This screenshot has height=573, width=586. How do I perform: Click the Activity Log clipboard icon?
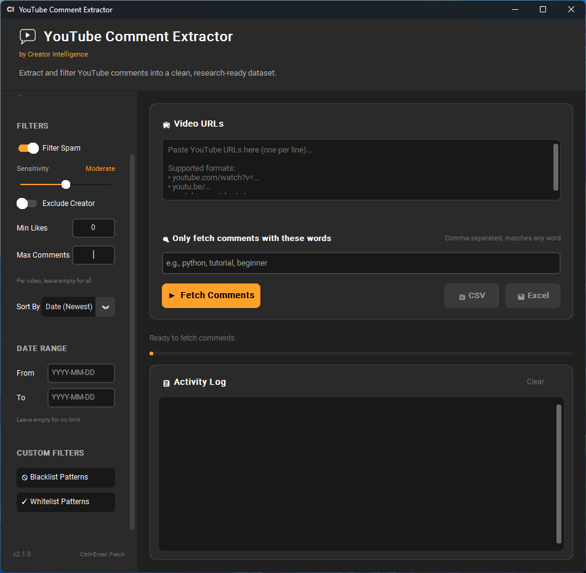coord(166,383)
